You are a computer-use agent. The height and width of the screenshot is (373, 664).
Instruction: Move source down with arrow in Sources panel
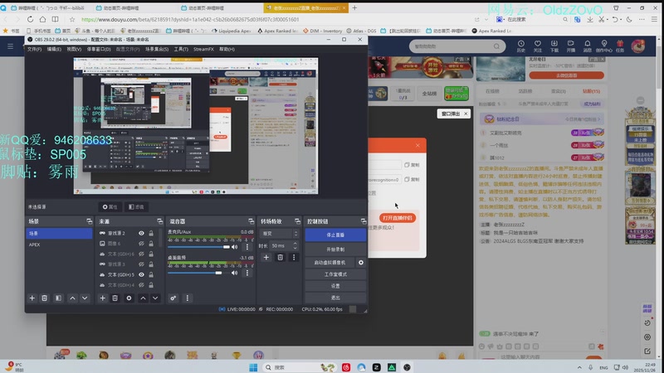pyautogui.click(x=155, y=298)
